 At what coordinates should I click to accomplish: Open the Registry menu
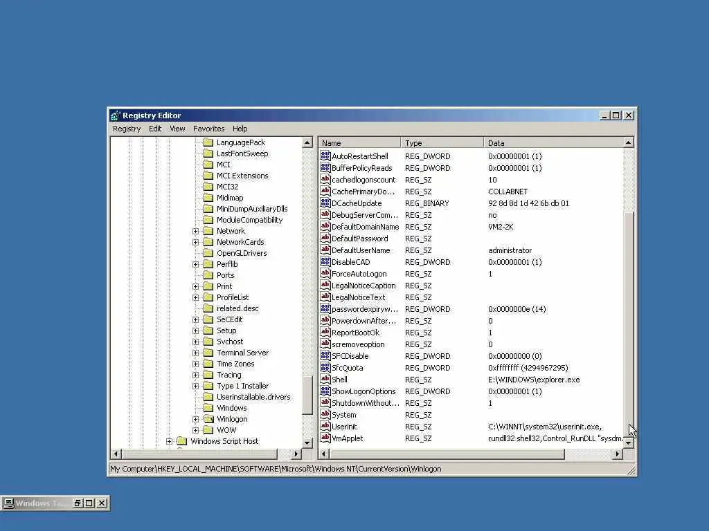pos(127,129)
